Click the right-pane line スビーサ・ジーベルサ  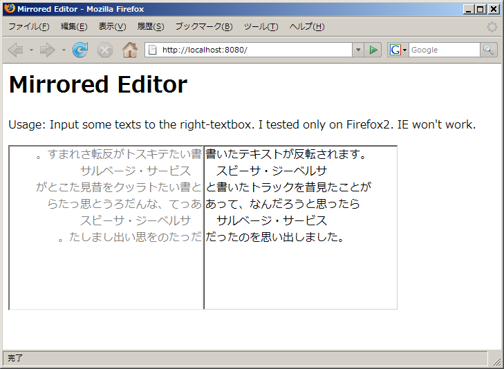coord(272,171)
